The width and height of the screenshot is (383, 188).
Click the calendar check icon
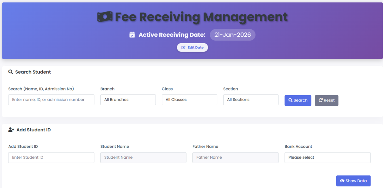[132, 35]
